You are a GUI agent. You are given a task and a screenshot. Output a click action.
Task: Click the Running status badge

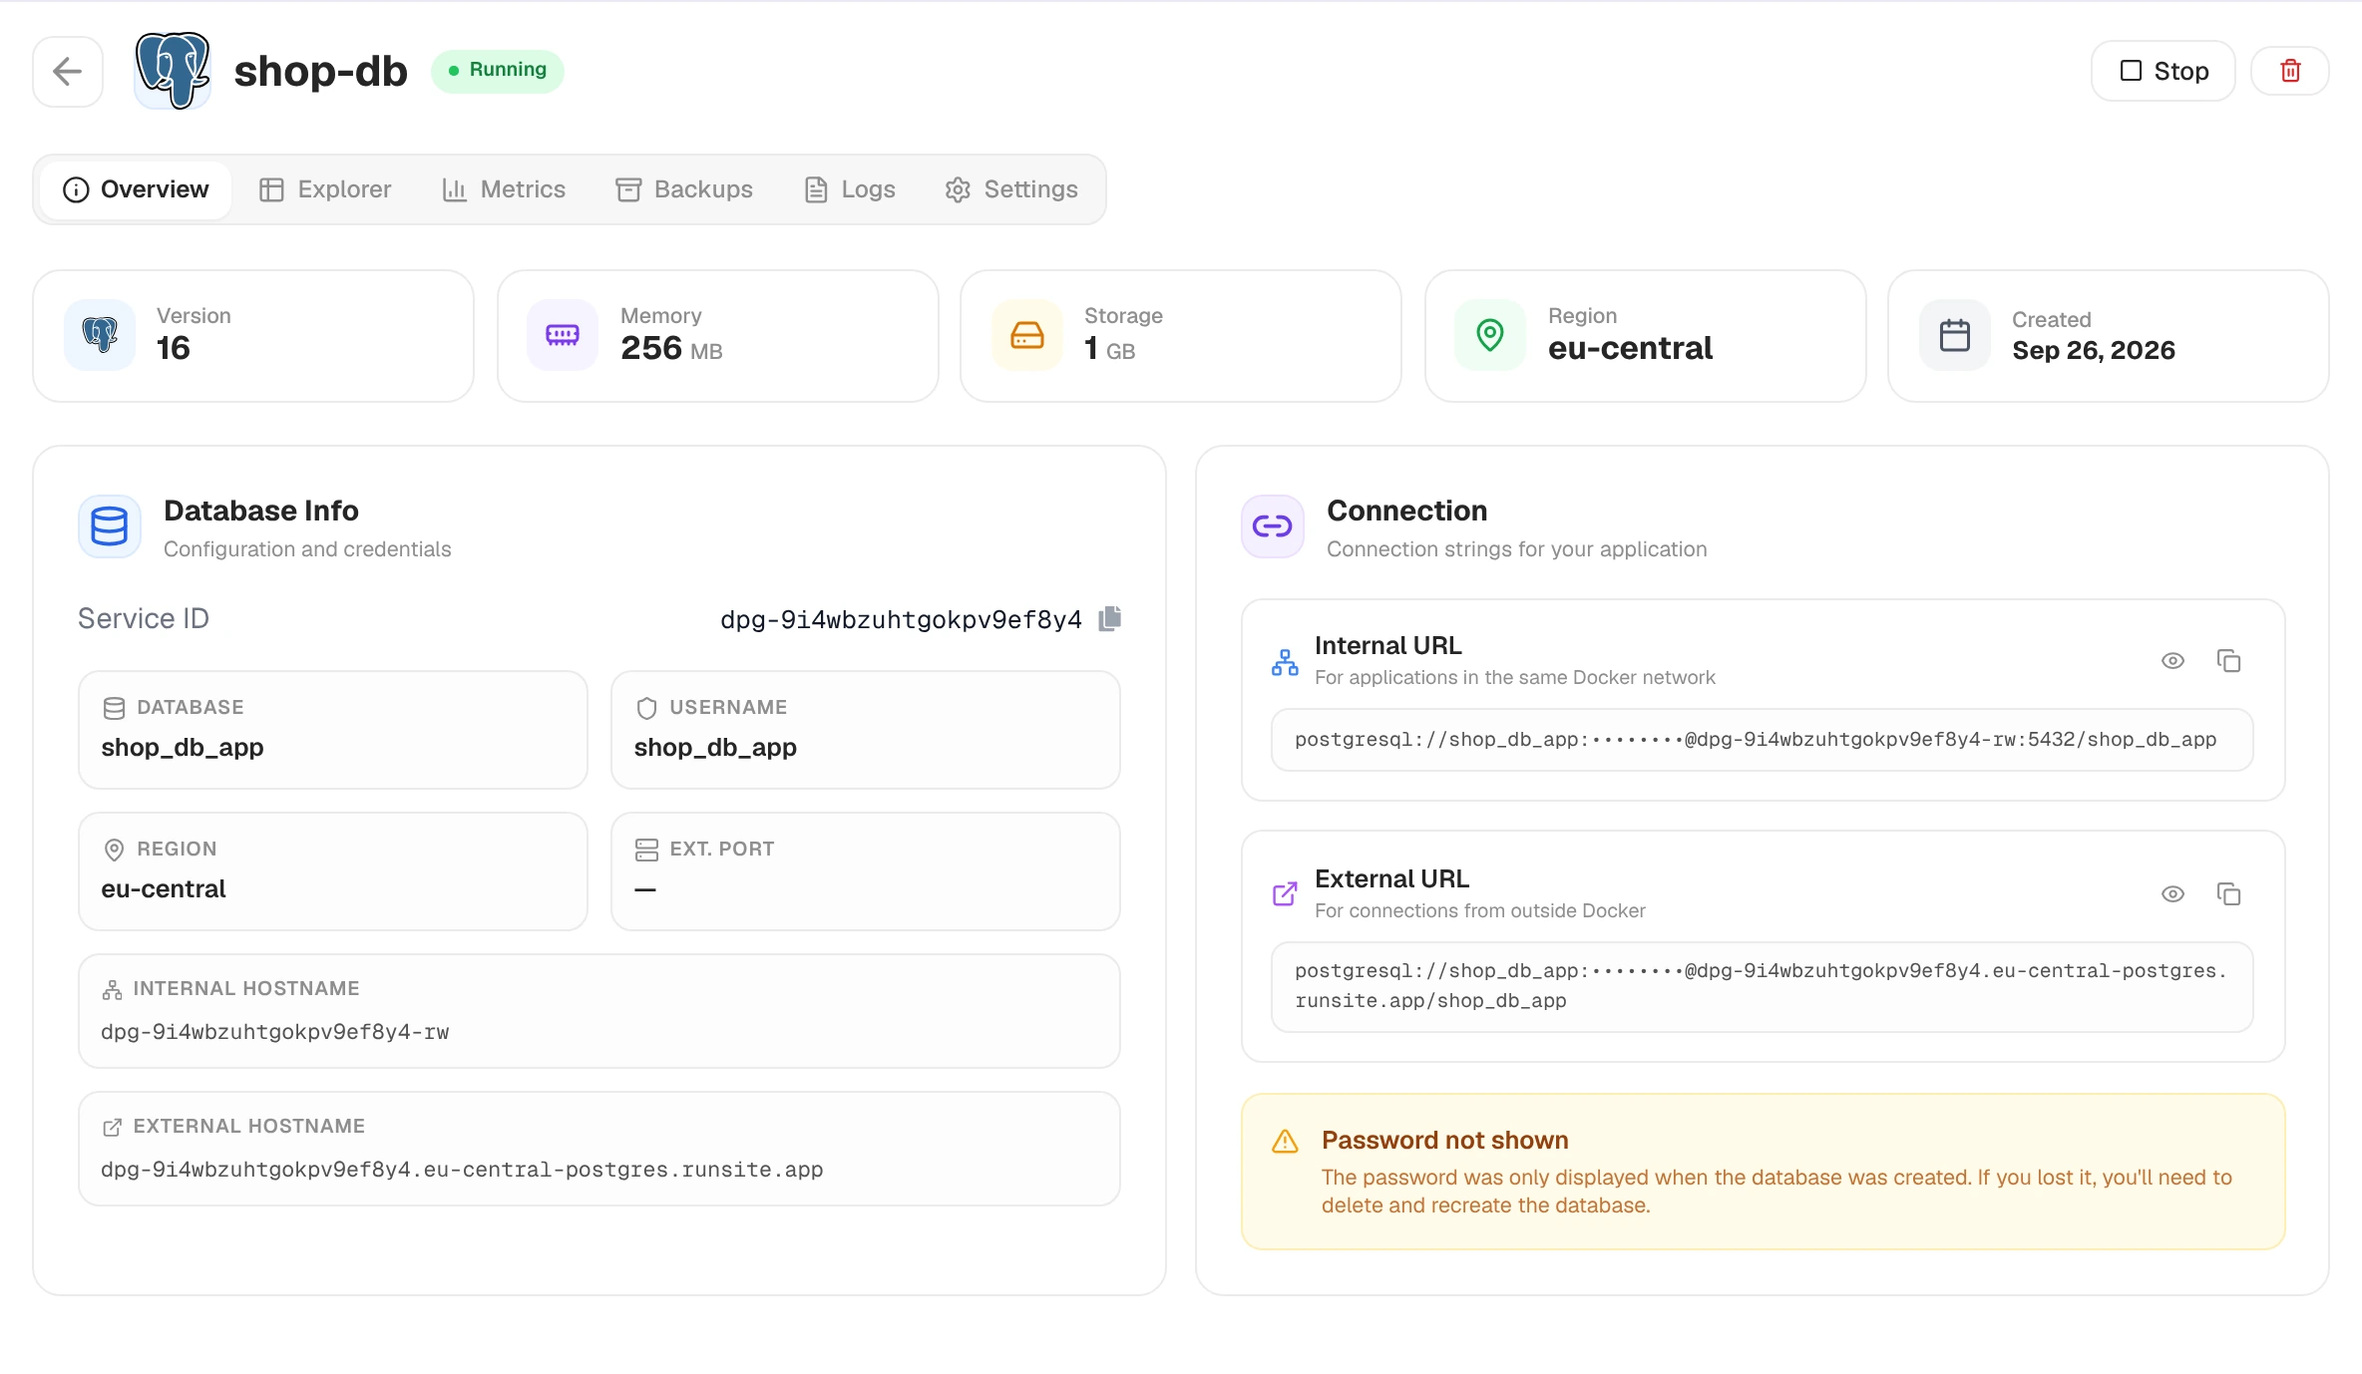pyautogui.click(x=498, y=71)
